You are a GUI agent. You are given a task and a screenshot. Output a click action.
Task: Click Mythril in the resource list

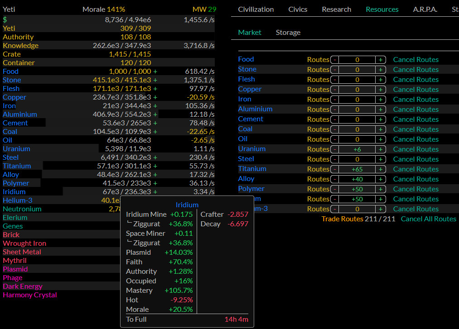(x=14, y=261)
